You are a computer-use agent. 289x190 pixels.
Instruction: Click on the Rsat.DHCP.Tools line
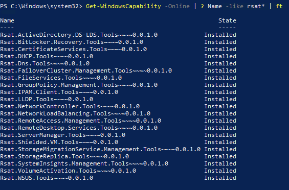[47, 56]
